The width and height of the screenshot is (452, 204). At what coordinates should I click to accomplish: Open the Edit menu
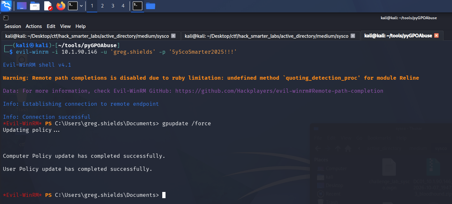[51, 26]
